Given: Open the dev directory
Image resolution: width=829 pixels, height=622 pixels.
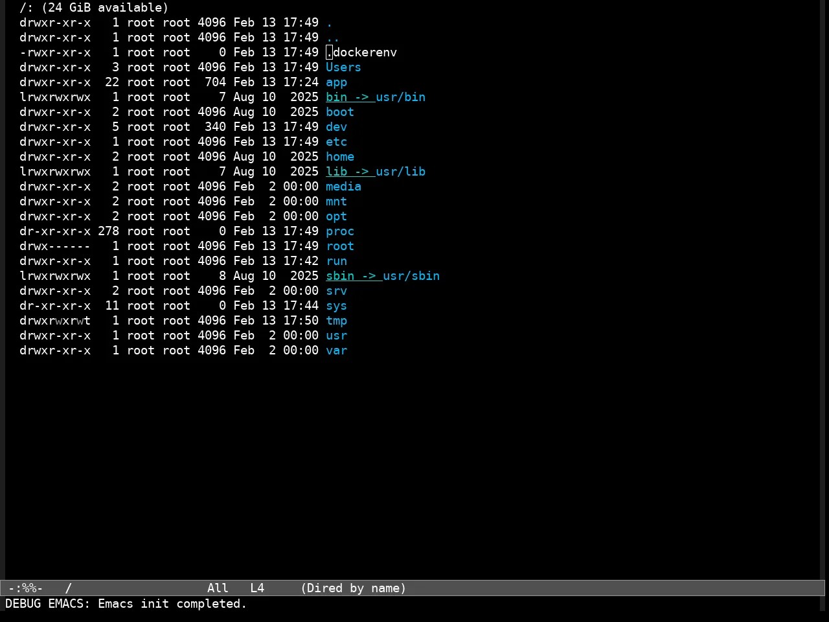Looking at the screenshot, I should (x=336, y=127).
